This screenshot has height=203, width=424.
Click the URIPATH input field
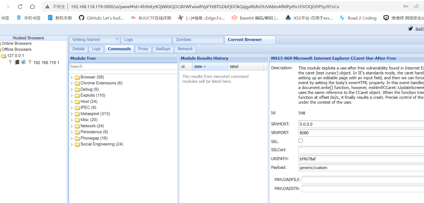coord(361,159)
